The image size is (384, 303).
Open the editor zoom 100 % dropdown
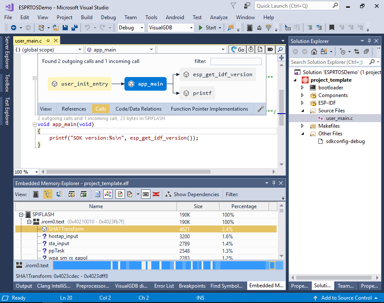coord(26,172)
